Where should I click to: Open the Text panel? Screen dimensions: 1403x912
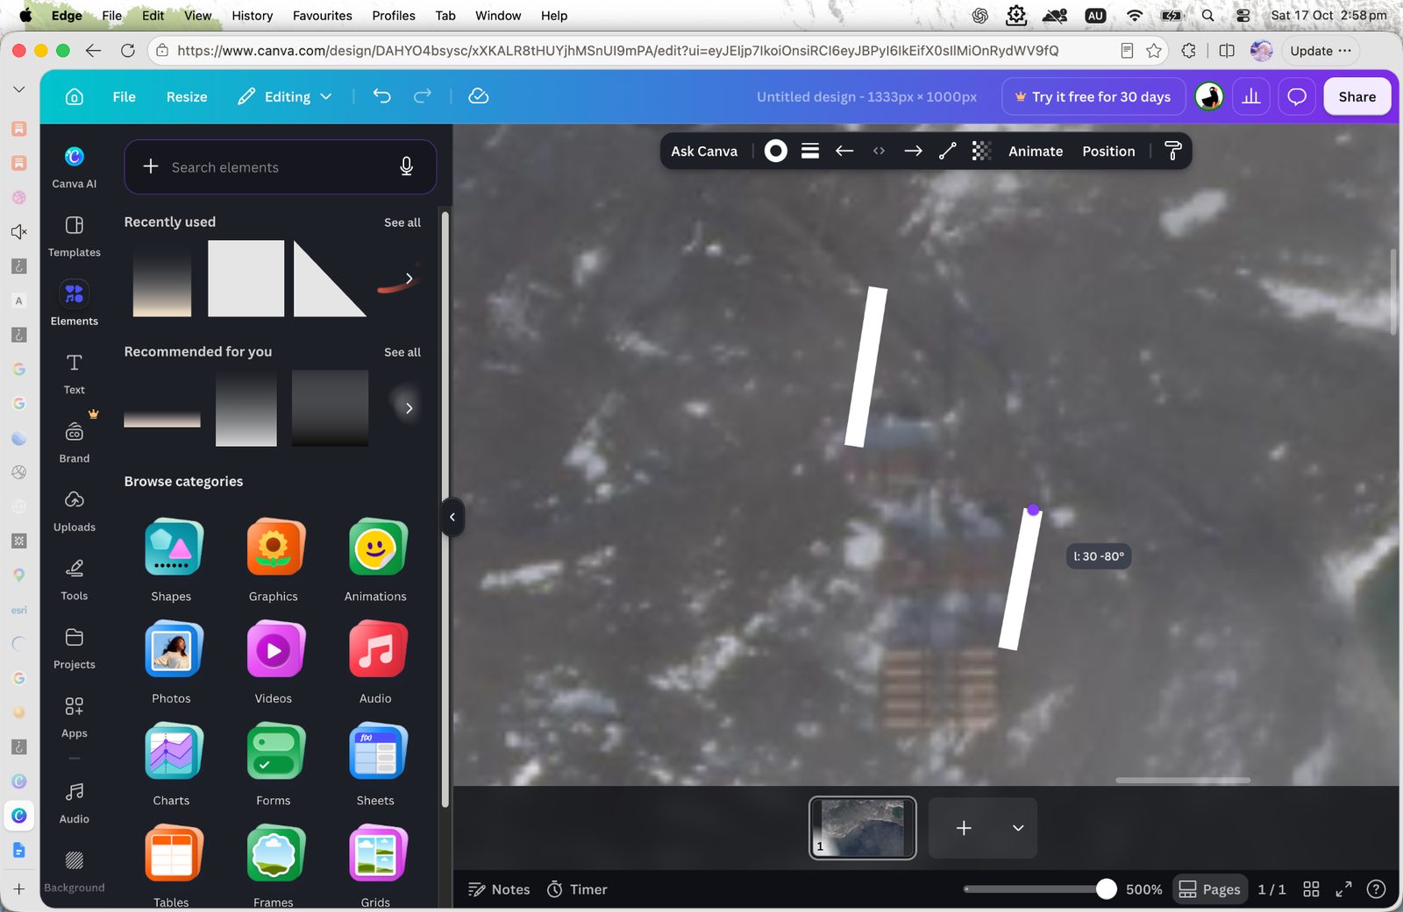[x=75, y=373]
